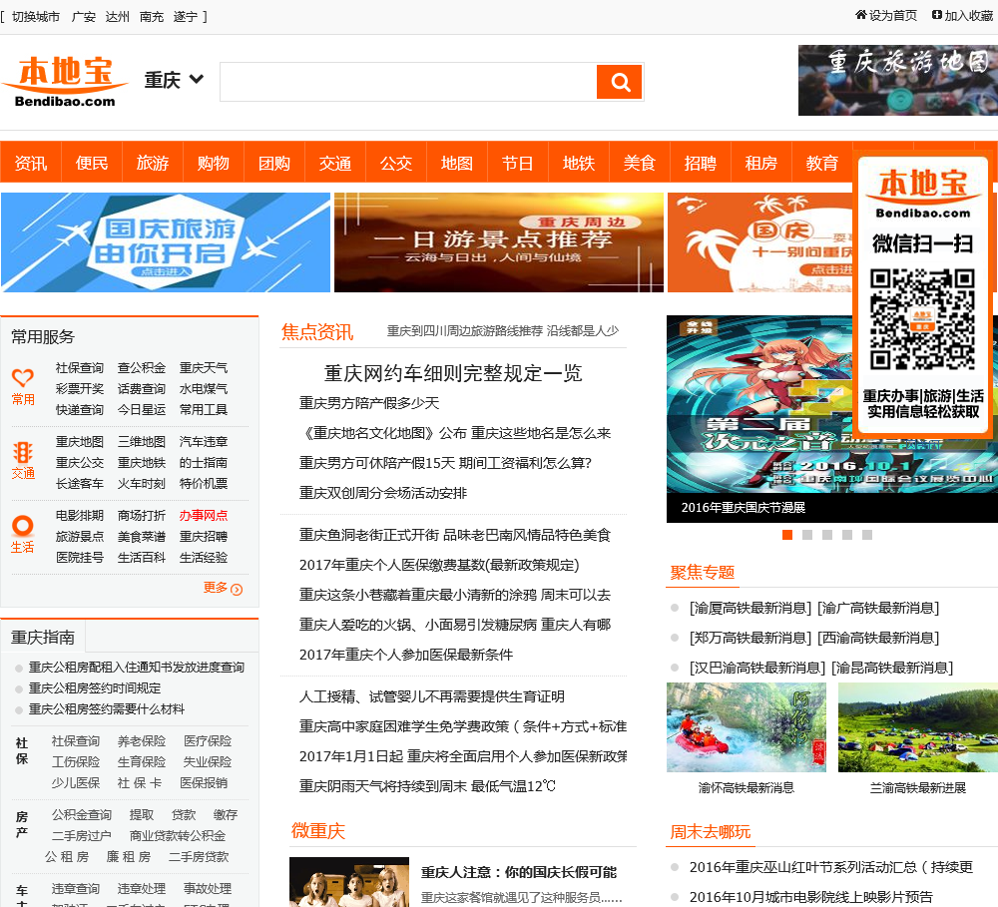Open article 重庆双创周分会场活动安排
Image resolution: width=998 pixels, height=907 pixels.
pos(383,493)
